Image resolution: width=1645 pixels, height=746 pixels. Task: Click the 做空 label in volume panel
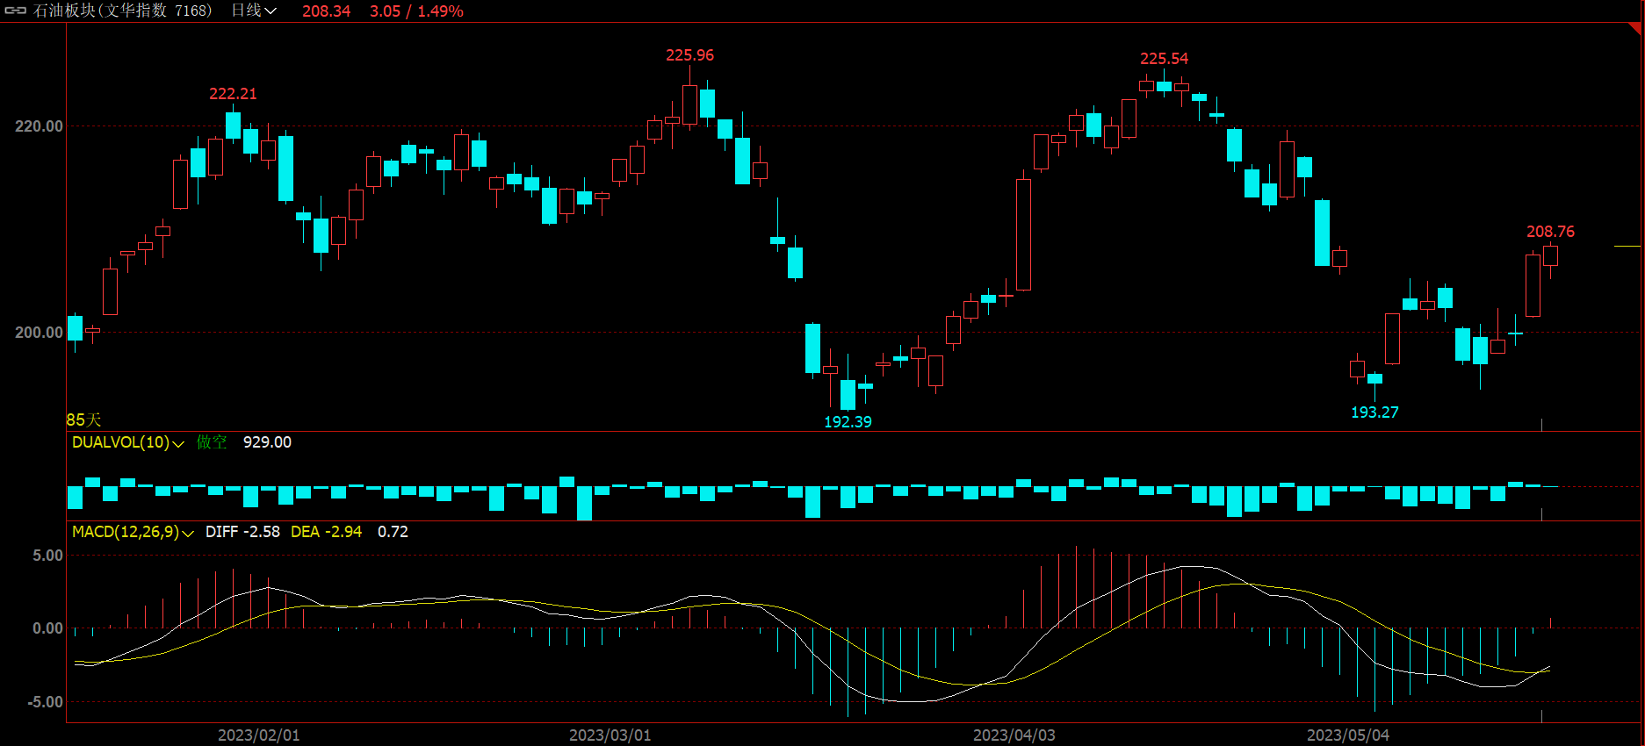(x=212, y=442)
